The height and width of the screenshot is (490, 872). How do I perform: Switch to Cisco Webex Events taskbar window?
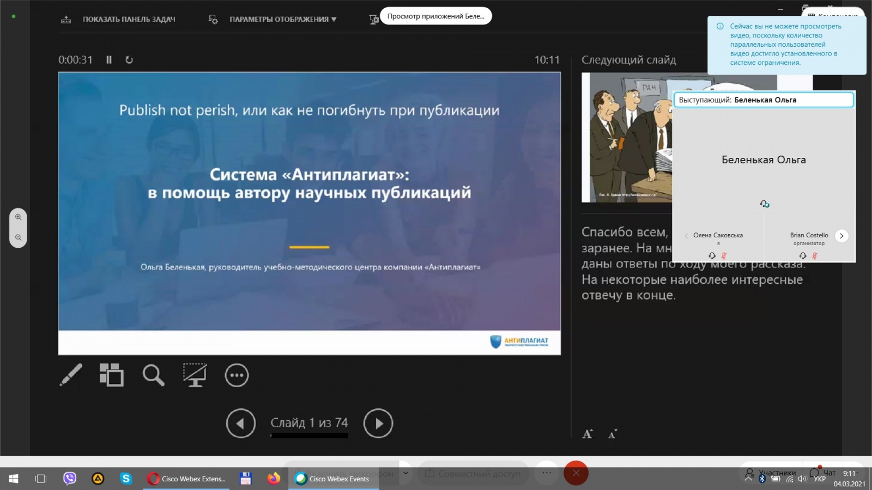click(334, 479)
